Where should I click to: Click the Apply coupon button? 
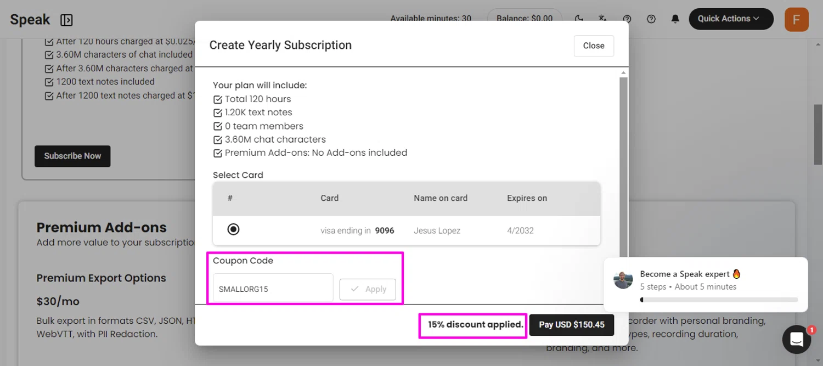368,289
